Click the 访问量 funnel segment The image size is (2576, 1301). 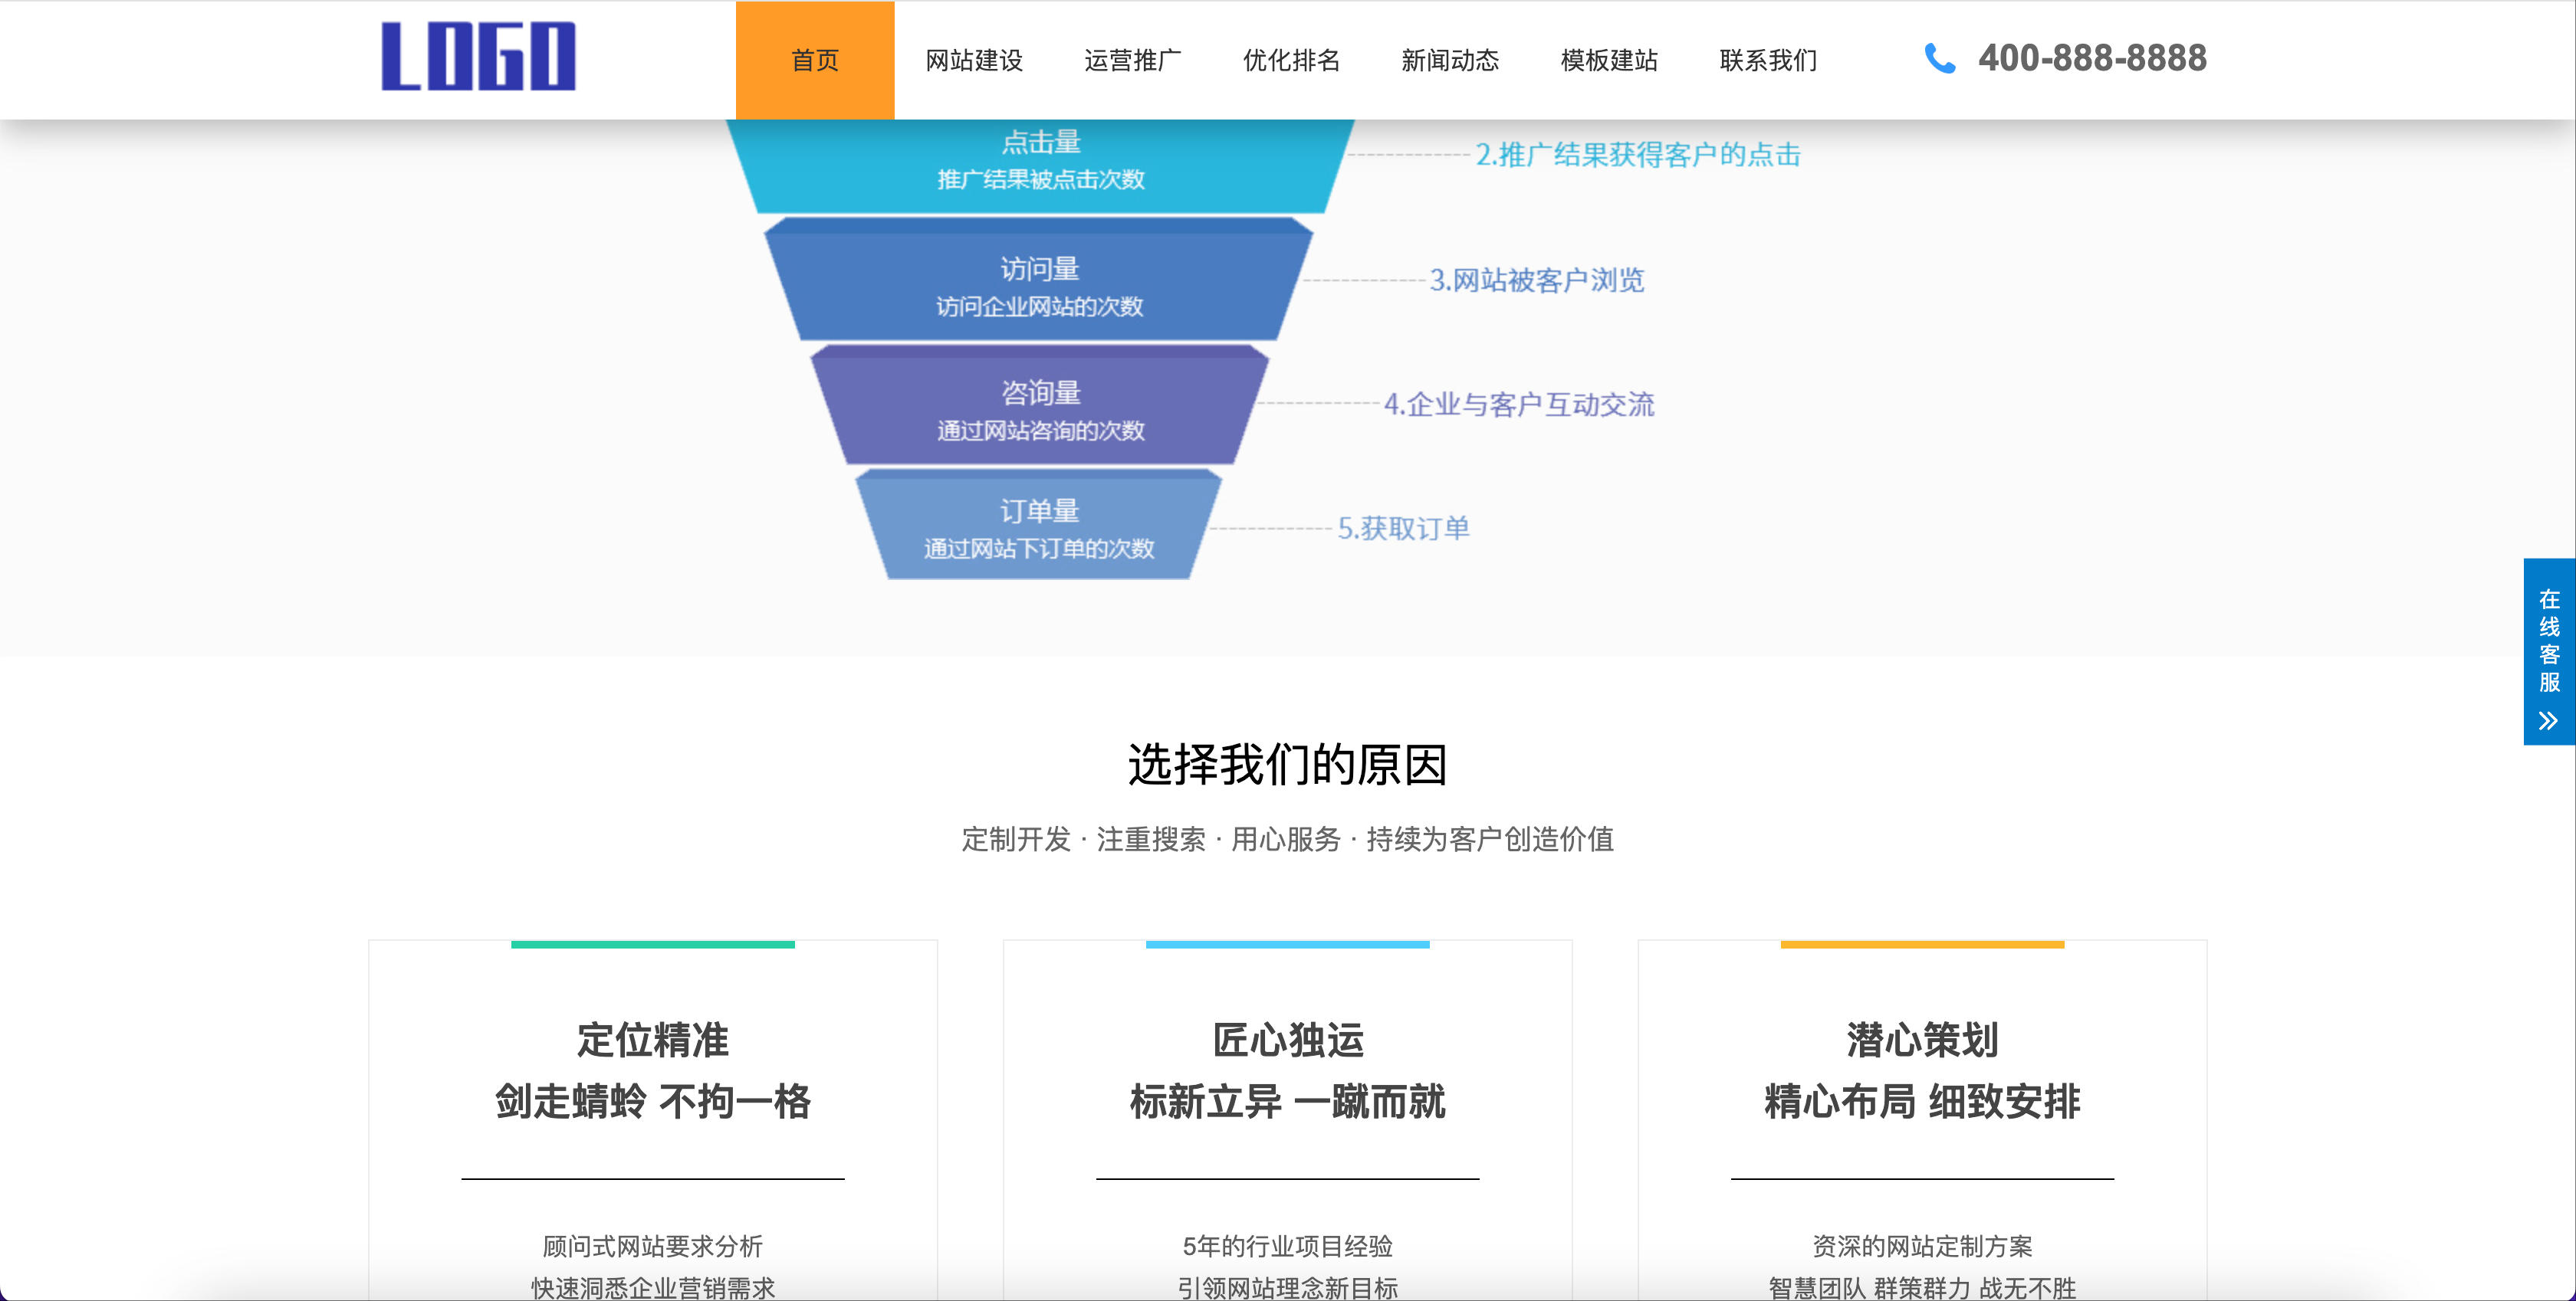point(1040,280)
